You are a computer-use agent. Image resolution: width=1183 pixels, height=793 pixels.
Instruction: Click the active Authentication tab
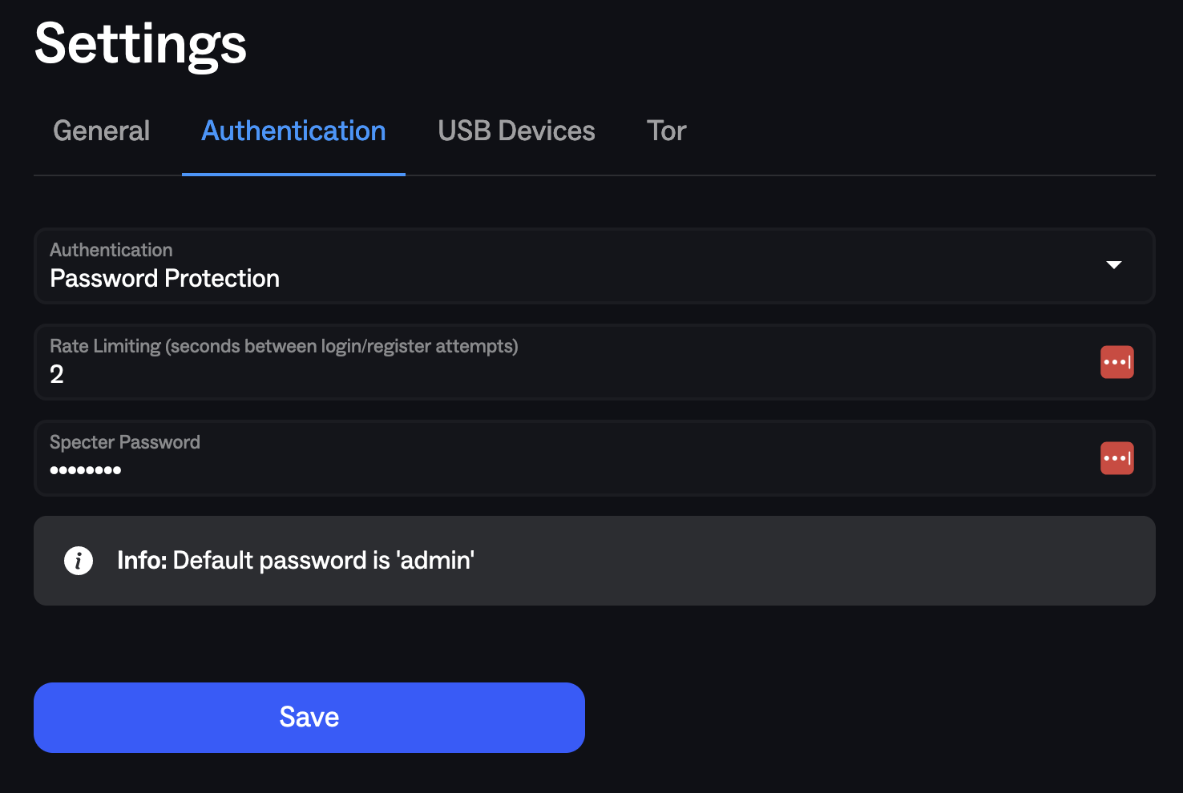coord(293,131)
